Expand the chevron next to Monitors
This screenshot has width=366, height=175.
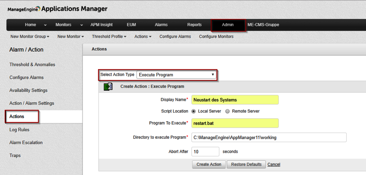click(81, 25)
